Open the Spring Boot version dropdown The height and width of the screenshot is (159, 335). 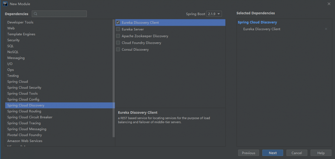click(x=214, y=14)
